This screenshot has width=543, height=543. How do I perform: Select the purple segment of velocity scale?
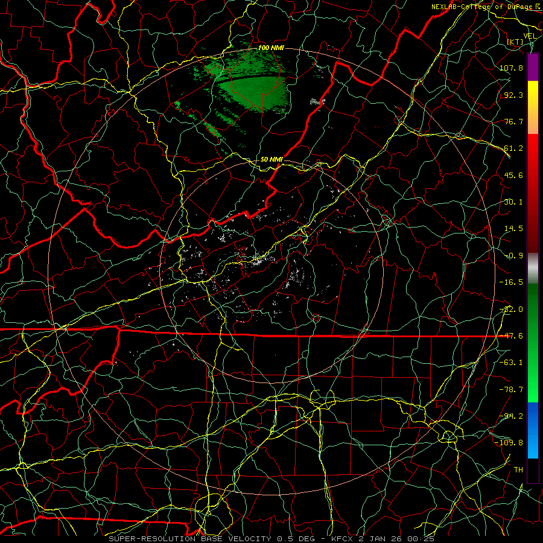pyautogui.click(x=533, y=67)
